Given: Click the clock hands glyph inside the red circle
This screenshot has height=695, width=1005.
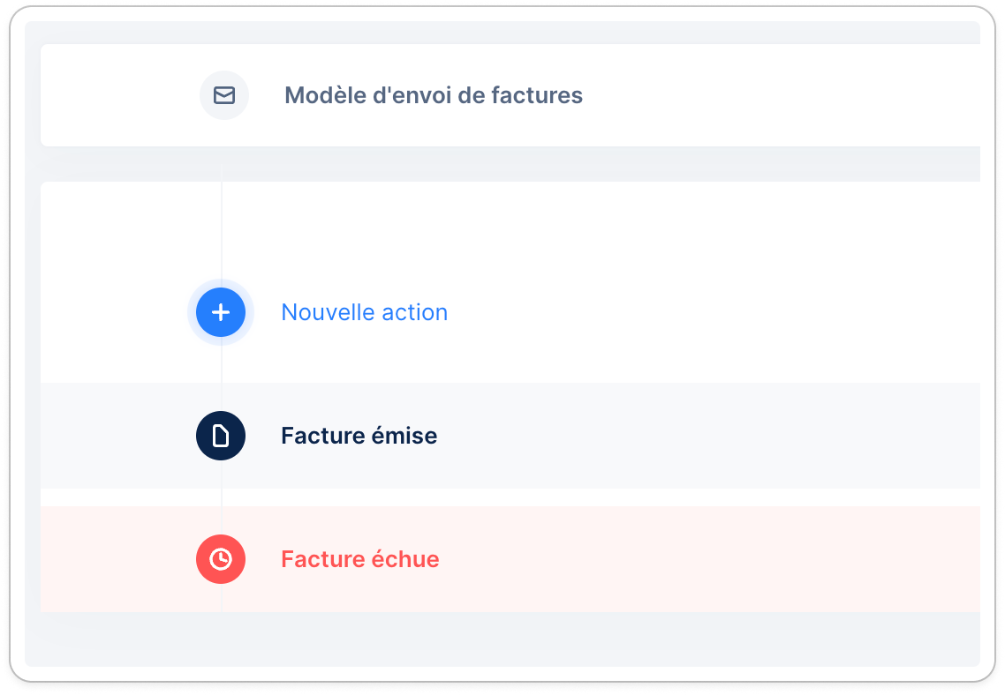Looking at the screenshot, I should 221,559.
